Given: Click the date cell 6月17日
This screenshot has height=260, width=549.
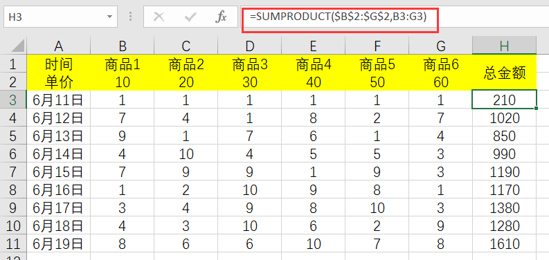Looking at the screenshot, I should point(58,208).
